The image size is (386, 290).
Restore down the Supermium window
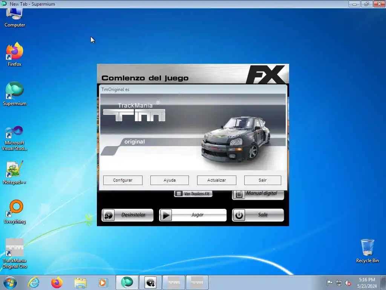click(x=366, y=4)
